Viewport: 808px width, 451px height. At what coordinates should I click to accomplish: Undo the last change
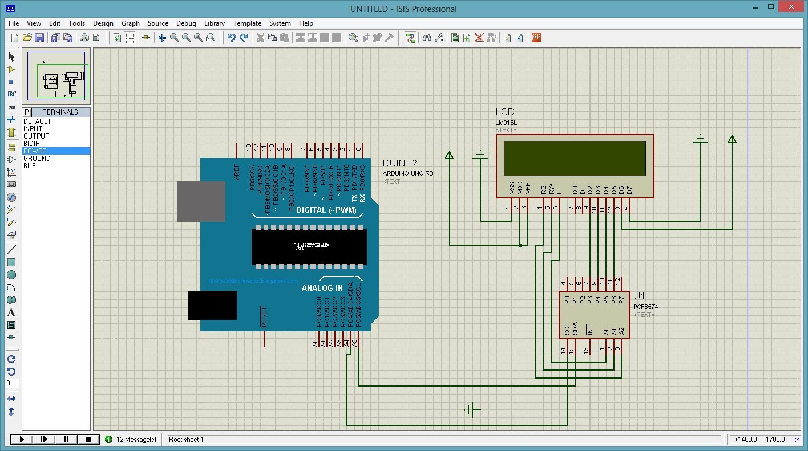(231, 38)
